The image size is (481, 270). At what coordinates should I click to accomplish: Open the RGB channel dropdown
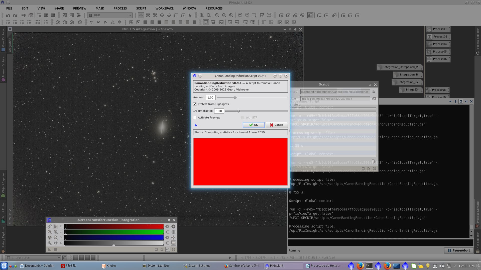[110, 15]
